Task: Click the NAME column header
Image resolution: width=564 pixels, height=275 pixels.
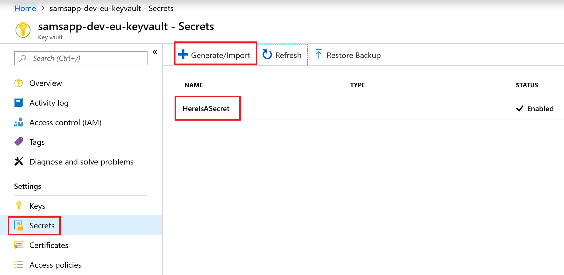Action: (194, 85)
